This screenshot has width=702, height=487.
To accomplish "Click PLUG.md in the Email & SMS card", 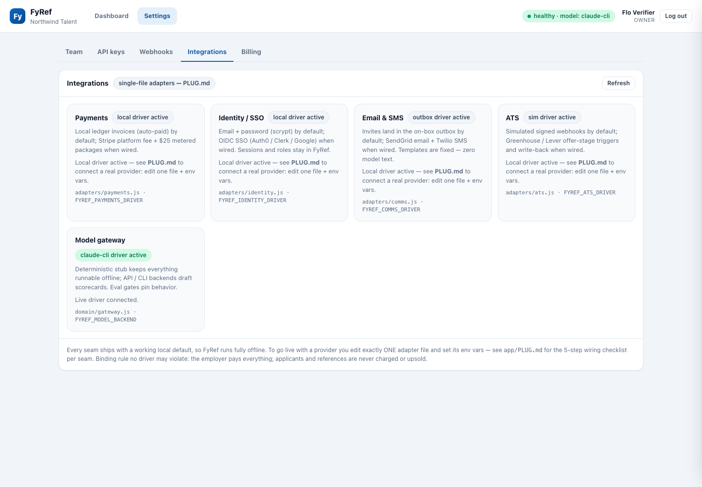I will tap(449, 171).
